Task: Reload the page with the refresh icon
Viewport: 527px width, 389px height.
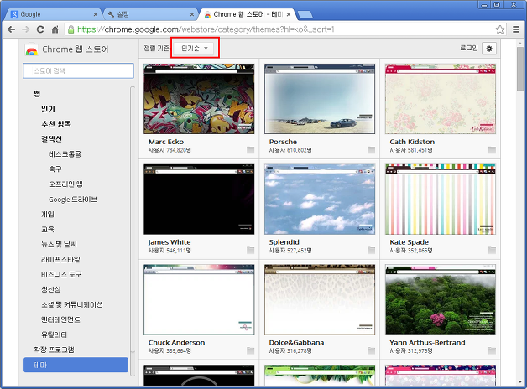Action: pos(40,29)
